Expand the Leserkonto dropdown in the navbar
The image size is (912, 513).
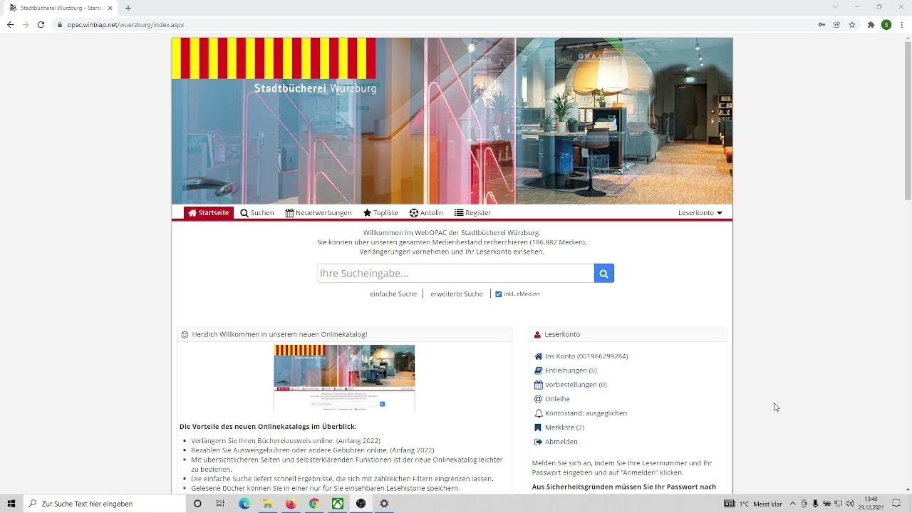click(700, 213)
